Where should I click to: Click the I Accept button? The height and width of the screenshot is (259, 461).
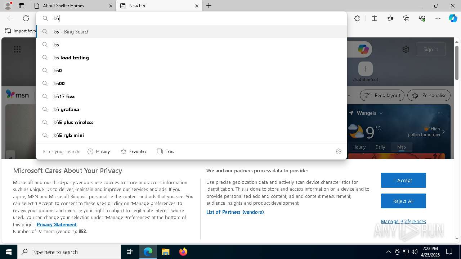tap(403, 180)
